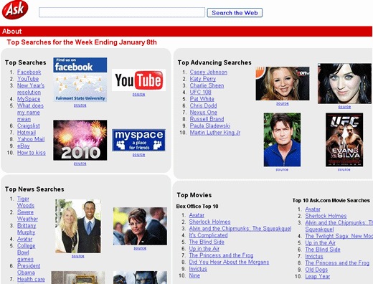This screenshot has height=284, width=373.
Task: Click the photo of man in suit and blonde woman
Action: [x=78, y=226]
